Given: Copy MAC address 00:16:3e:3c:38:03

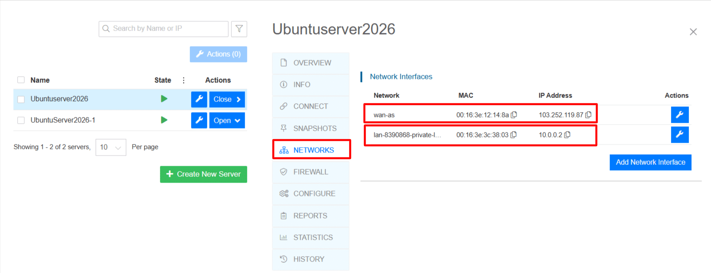Looking at the screenshot, I should [x=514, y=135].
